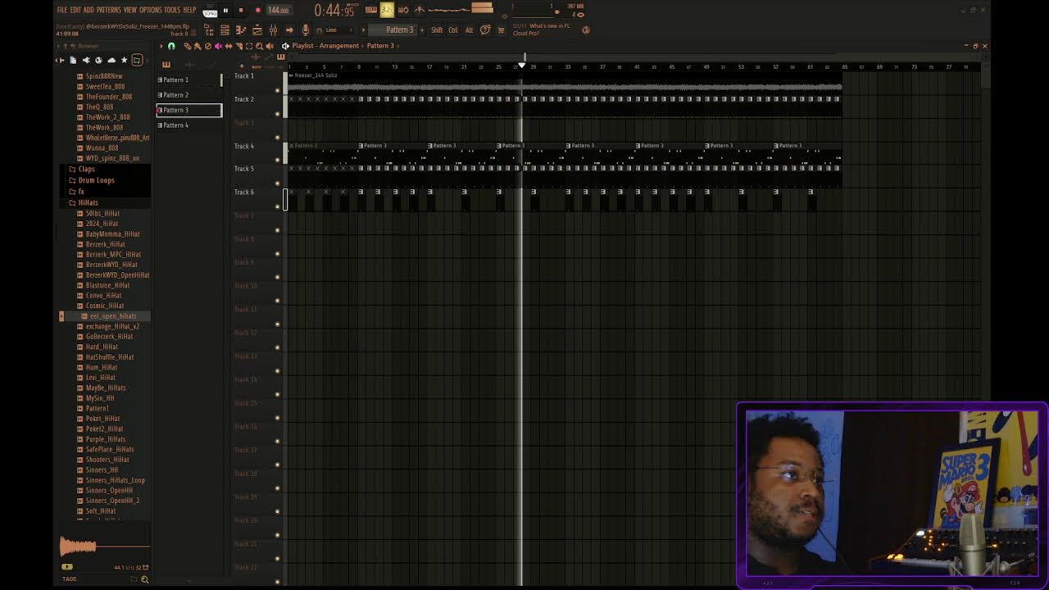
Task: Open the FILE menu
Action: click(x=62, y=10)
